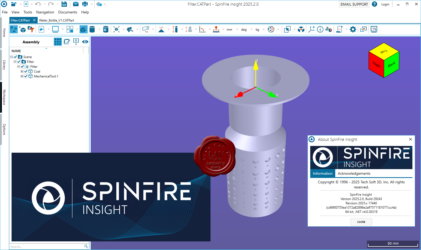Toggle the assembly tree selection tool icon
421x250 pixels.
14,29
